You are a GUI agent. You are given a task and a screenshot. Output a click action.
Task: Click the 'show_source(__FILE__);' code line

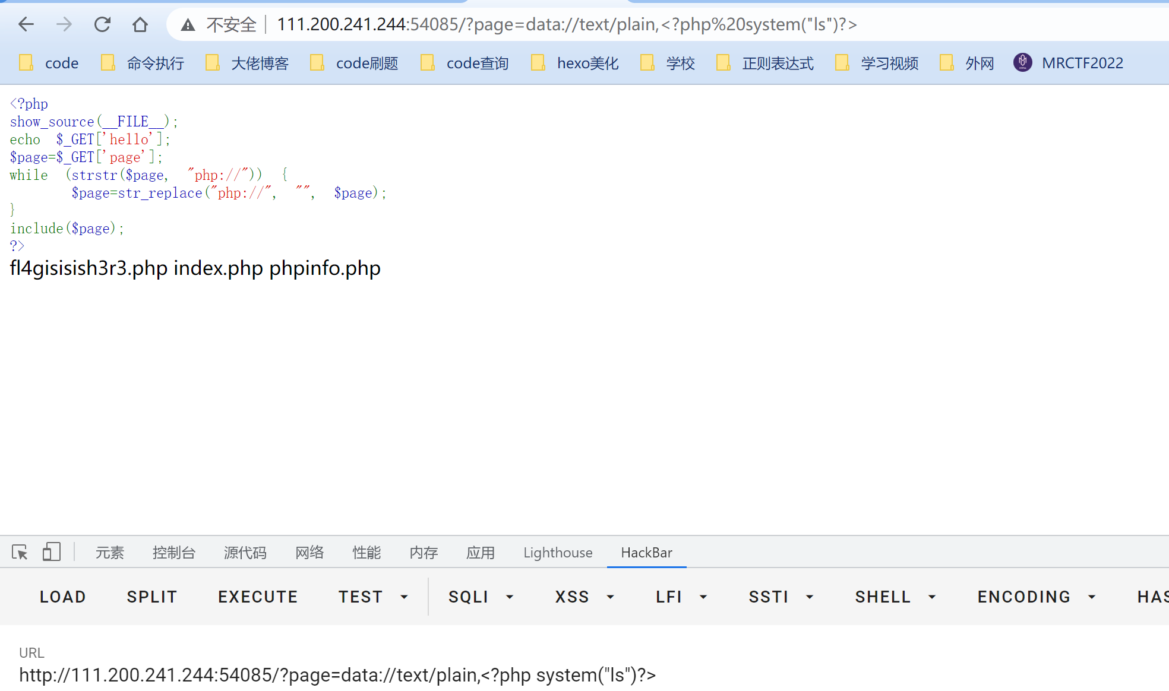pos(94,122)
